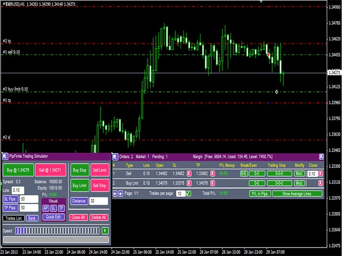The width and height of the screenshot is (342, 256).
Task: Edit the Distance value field
Action: coord(98,201)
